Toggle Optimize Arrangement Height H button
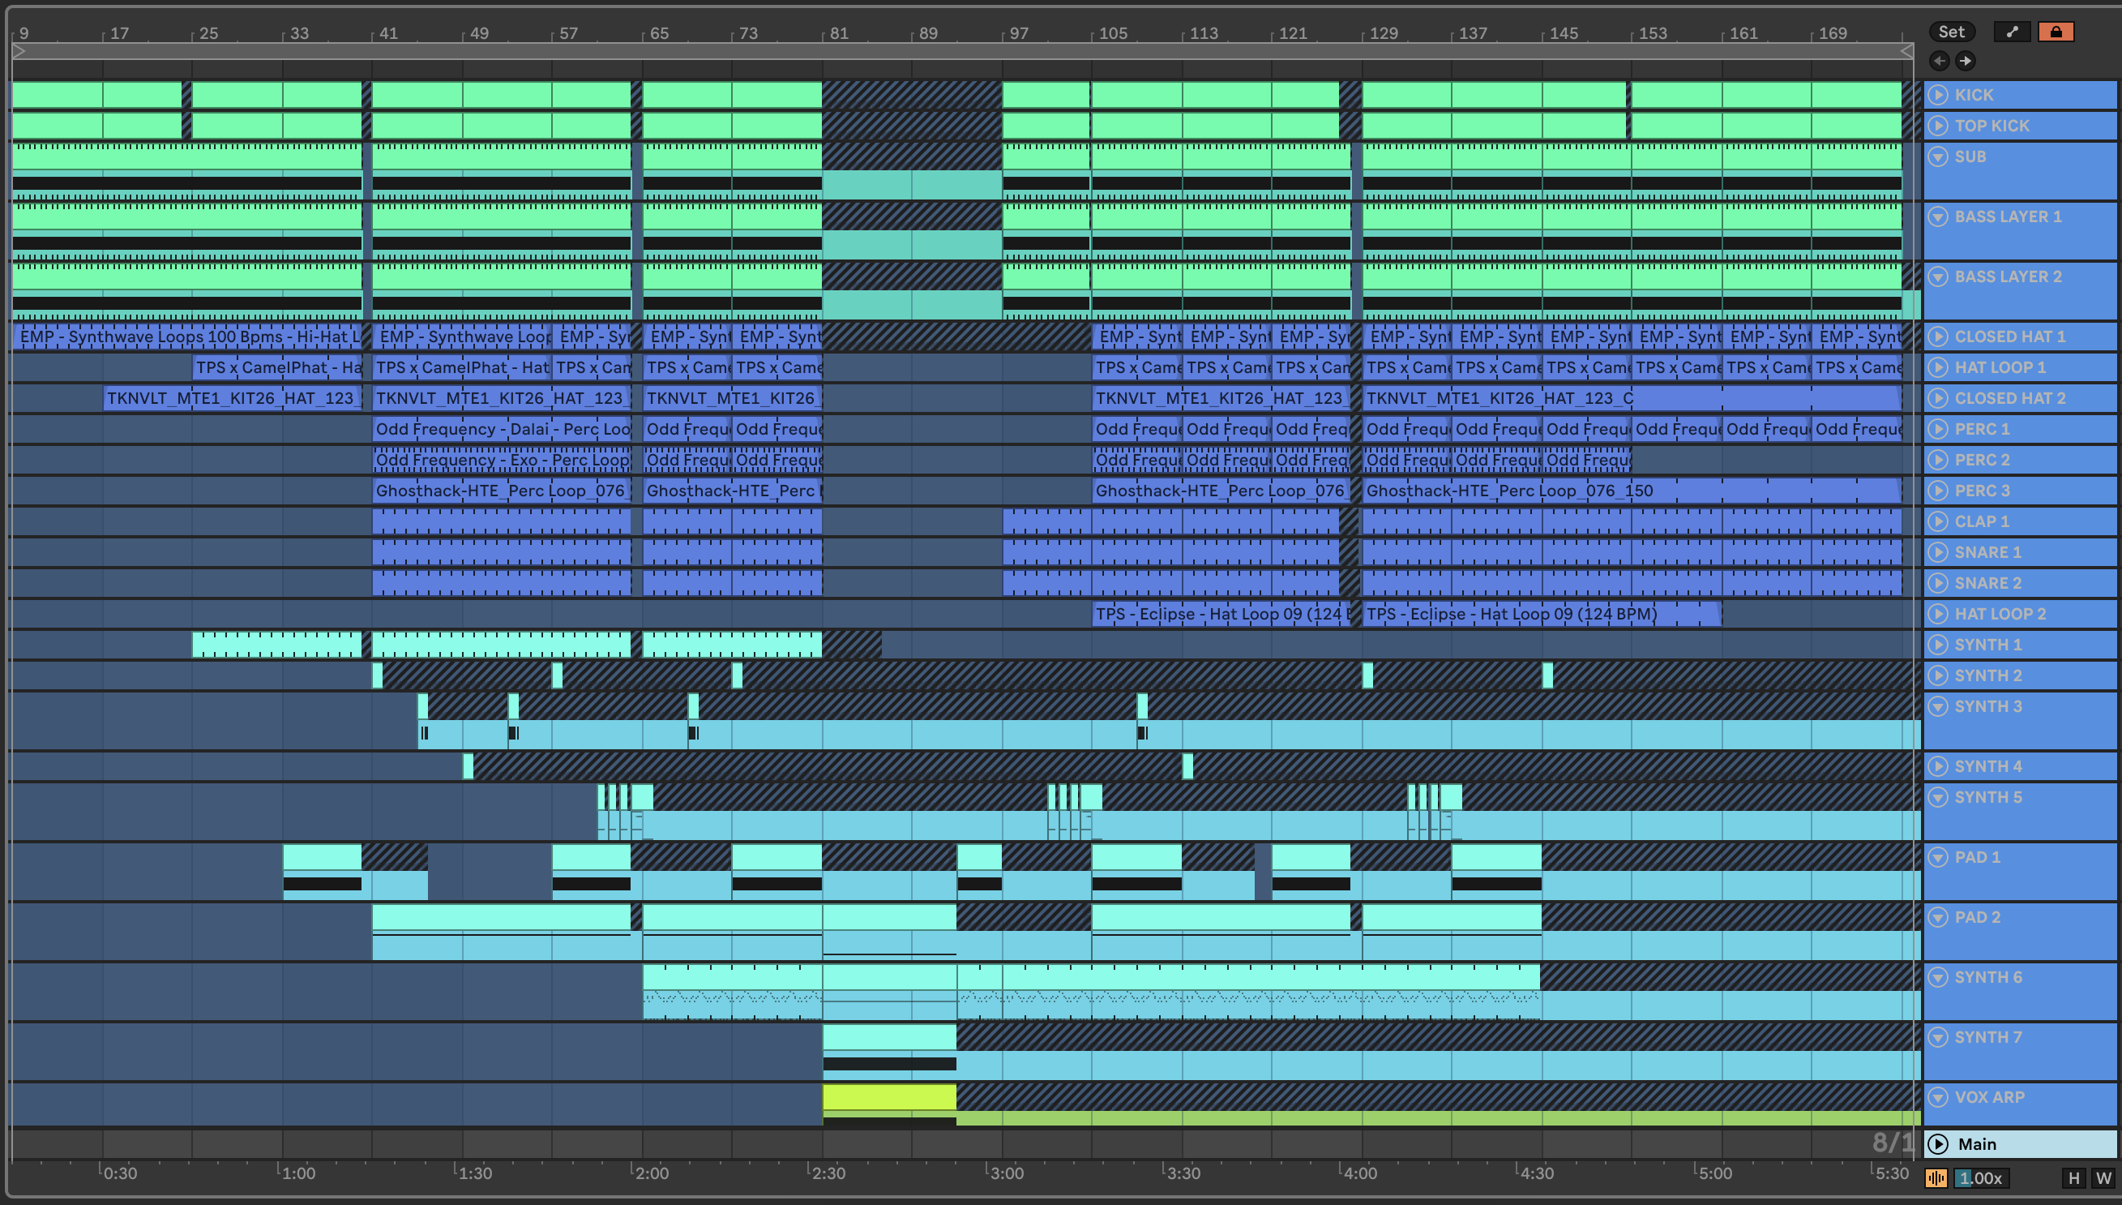This screenshot has width=2122, height=1205. tap(2073, 1177)
